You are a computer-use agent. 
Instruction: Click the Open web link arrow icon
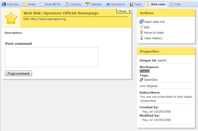[141, 21]
